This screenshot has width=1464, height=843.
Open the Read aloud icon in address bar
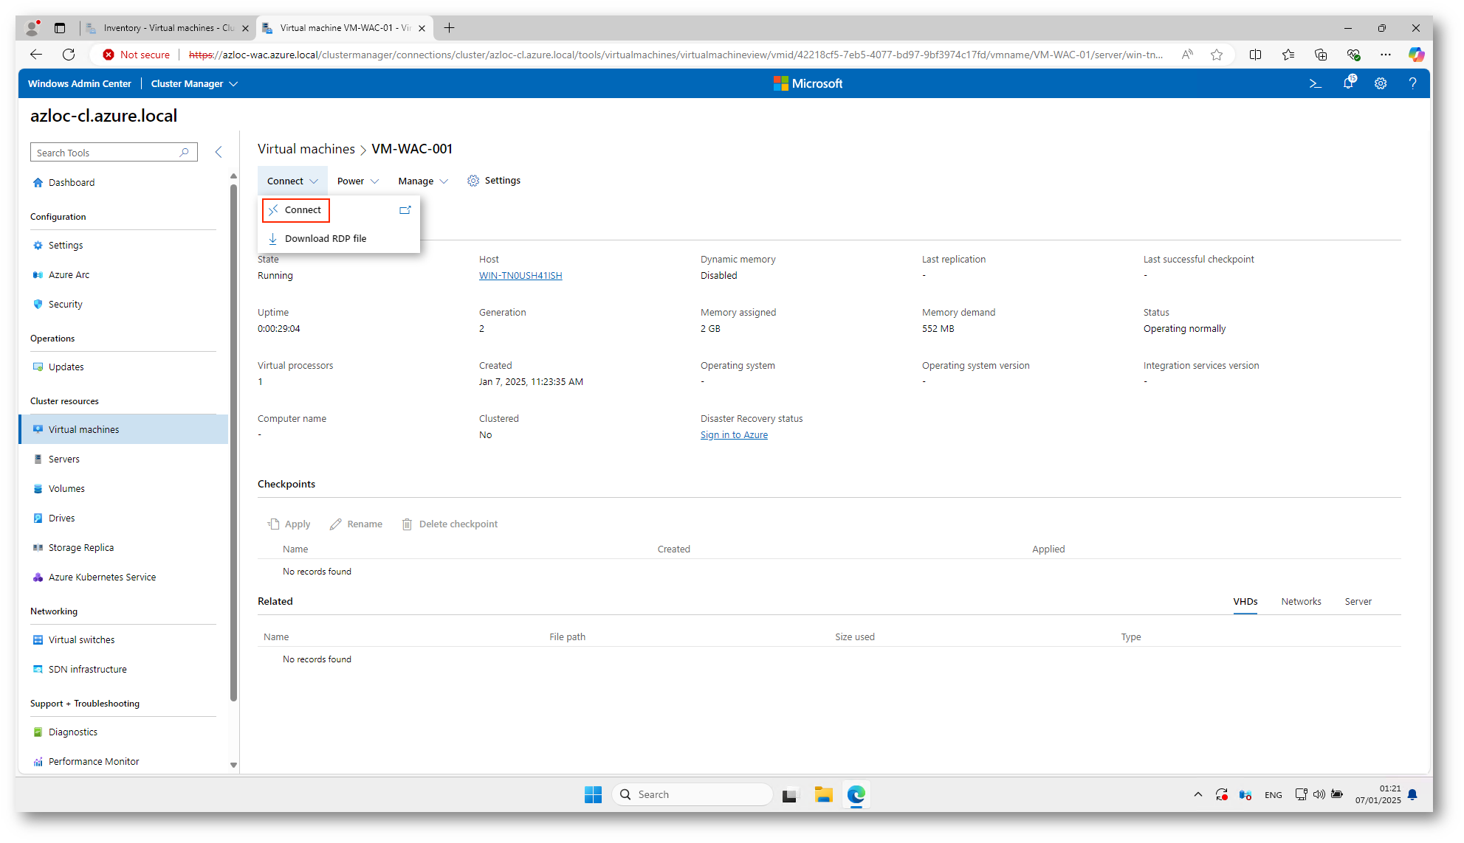[1187, 55]
